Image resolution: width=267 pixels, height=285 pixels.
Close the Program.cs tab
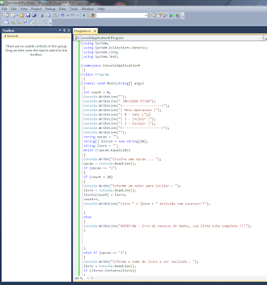(x=95, y=31)
